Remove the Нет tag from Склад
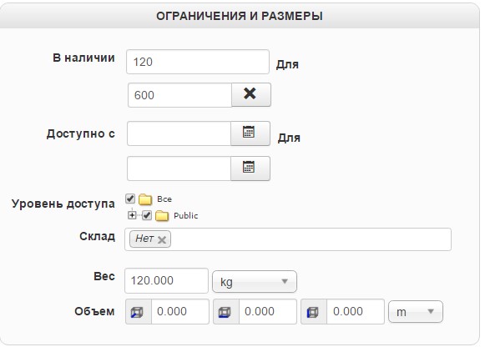This screenshot has width=485, height=347. point(162,239)
